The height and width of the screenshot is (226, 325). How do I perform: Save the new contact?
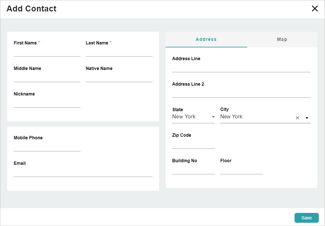306,217
